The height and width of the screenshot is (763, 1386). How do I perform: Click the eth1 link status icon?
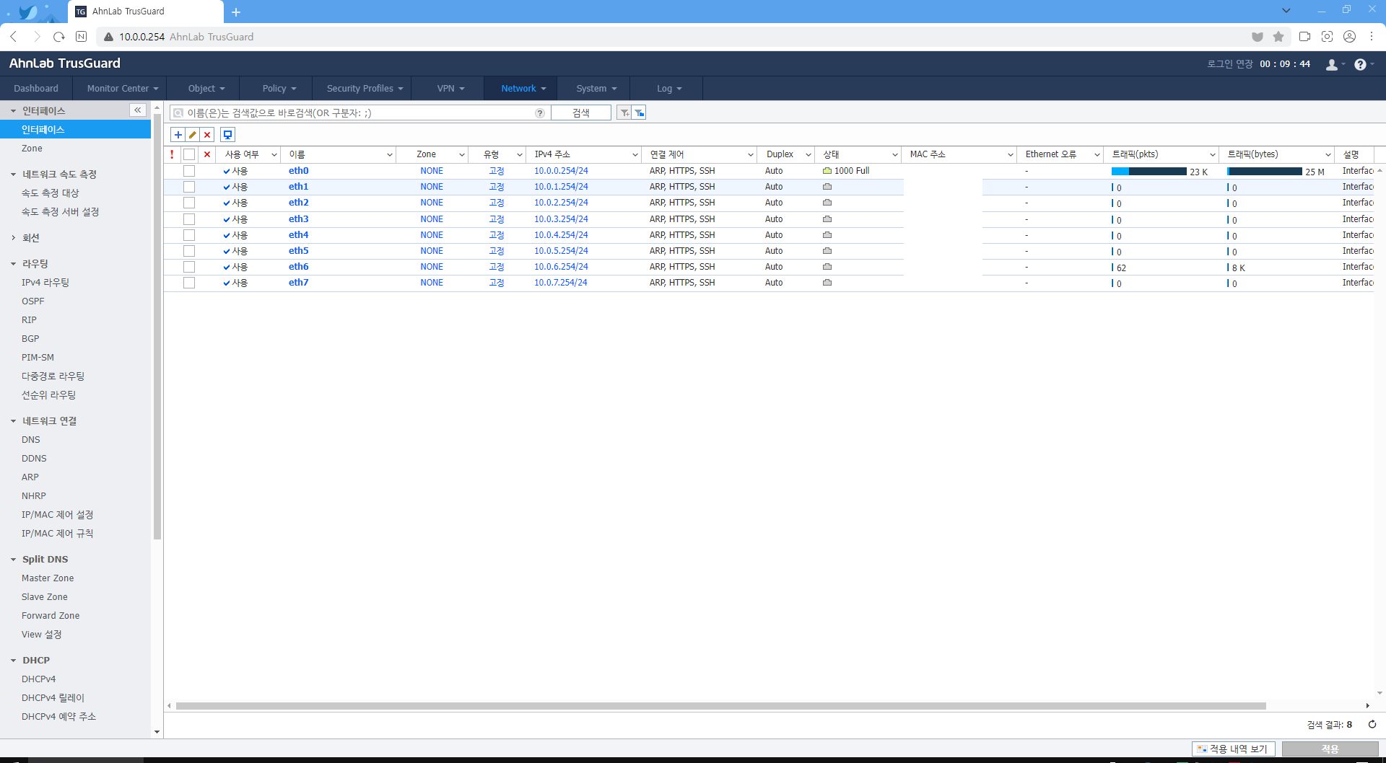[x=827, y=187]
